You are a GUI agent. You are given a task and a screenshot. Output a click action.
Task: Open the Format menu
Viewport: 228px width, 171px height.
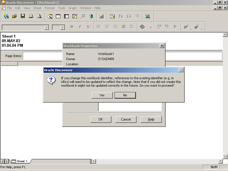click(49, 8)
